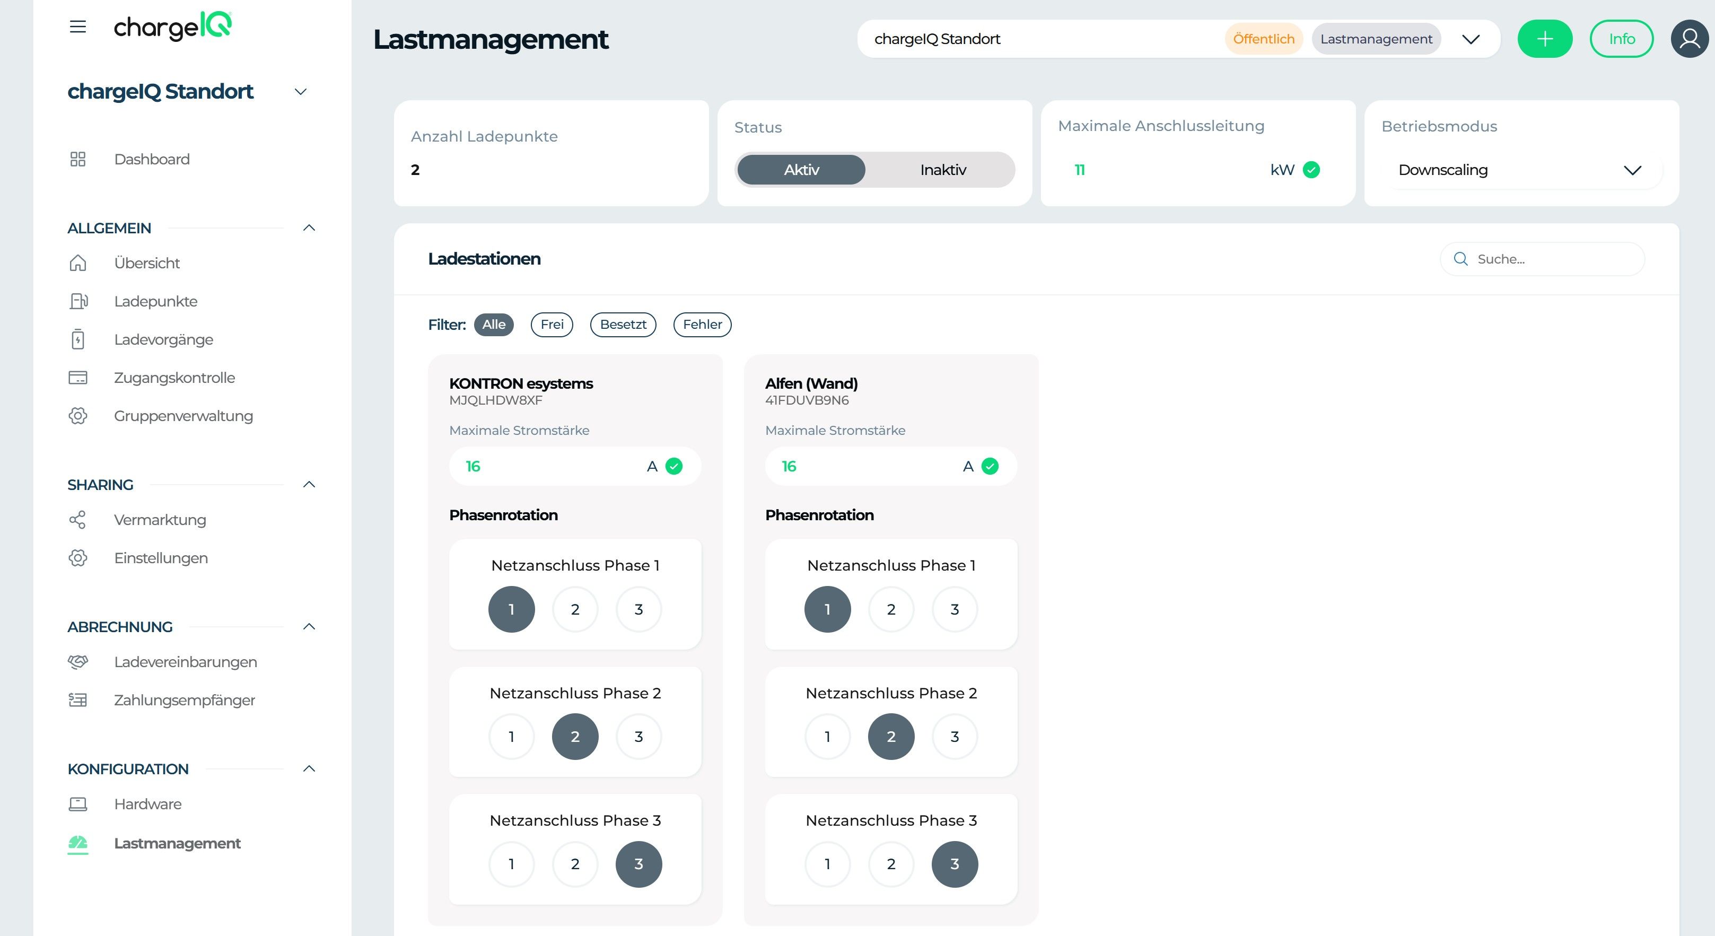Click the Ladepunkte charging station icon
The height and width of the screenshot is (936, 1715).
point(78,301)
